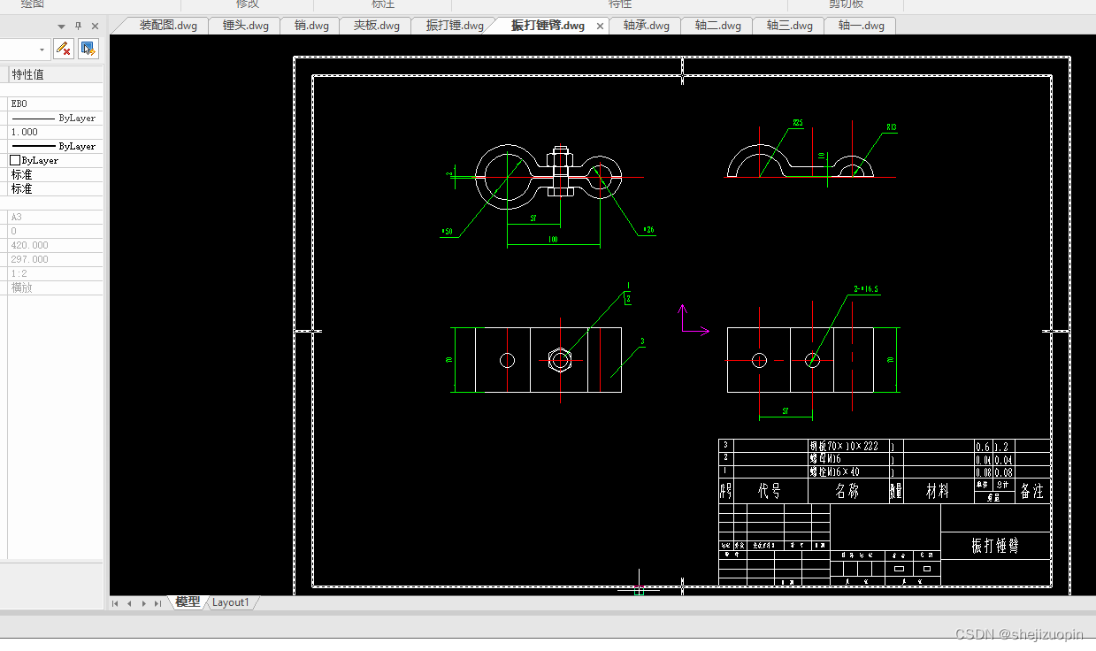Go to first layout tab arrow

pyautogui.click(x=115, y=603)
